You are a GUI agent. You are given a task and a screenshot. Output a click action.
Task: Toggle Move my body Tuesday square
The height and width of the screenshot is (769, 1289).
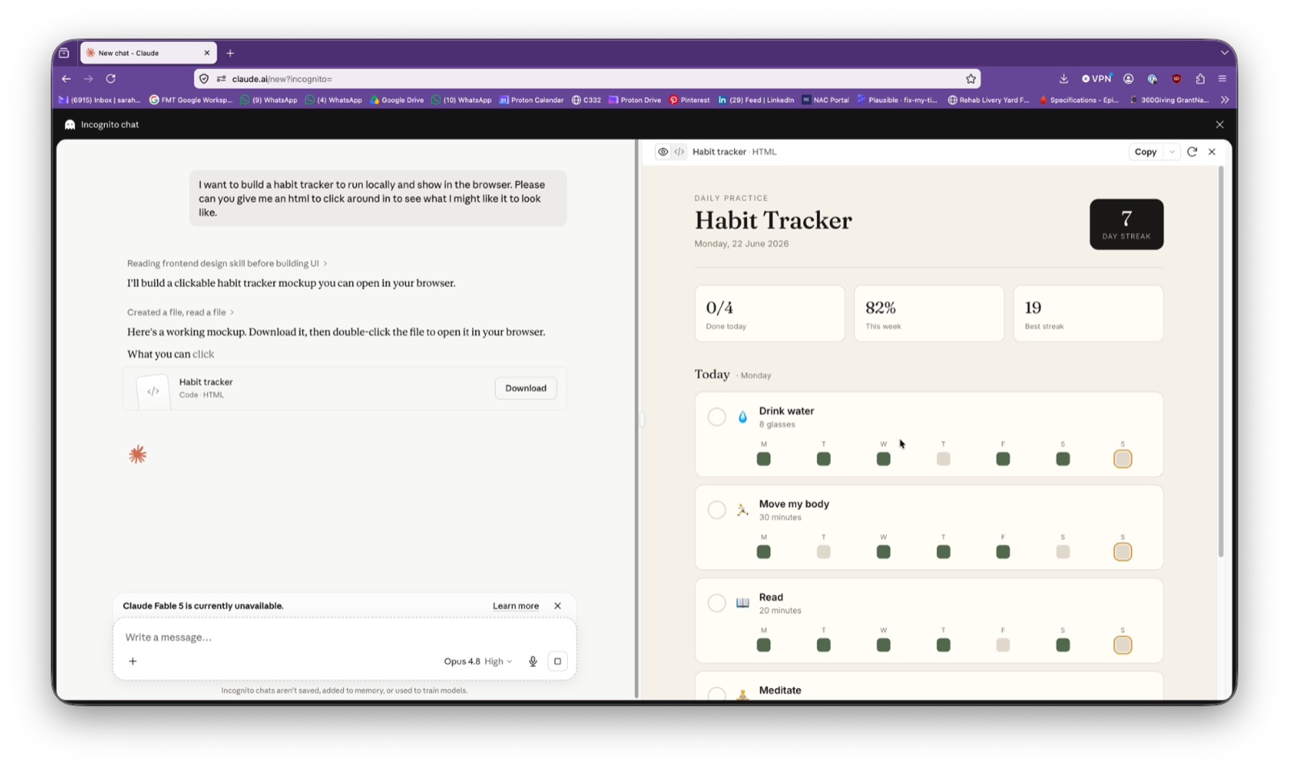pyautogui.click(x=823, y=552)
